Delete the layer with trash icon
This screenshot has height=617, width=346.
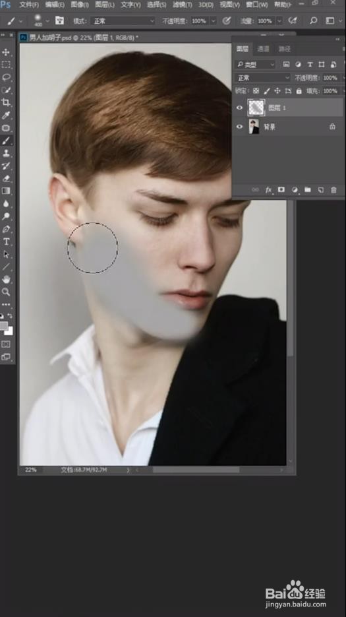(334, 190)
